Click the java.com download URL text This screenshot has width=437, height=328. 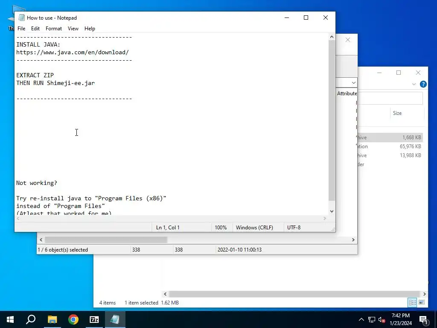point(73,52)
